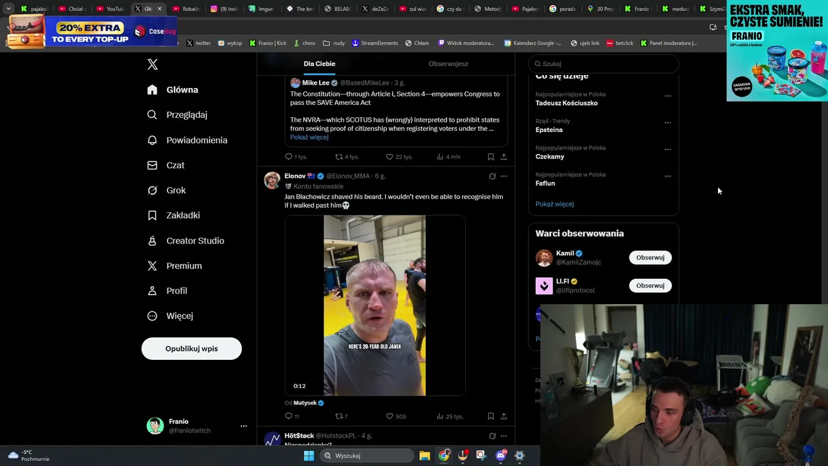Open Franio account menu dots

[x=244, y=426]
